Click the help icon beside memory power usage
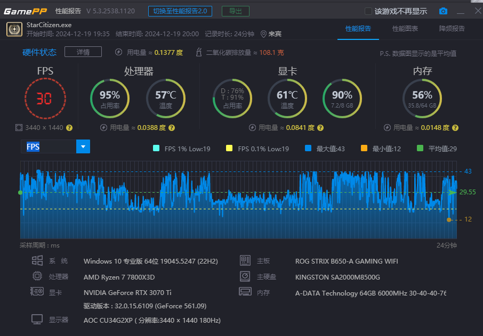The image size is (483, 336). pos(454,128)
